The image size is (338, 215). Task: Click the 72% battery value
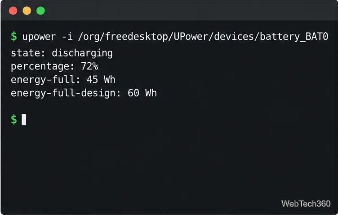click(x=90, y=66)
